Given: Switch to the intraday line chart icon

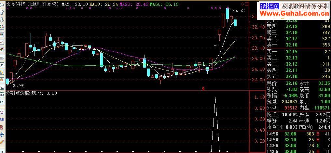Looking at the screenshot, I should click(x=2, y=42).
